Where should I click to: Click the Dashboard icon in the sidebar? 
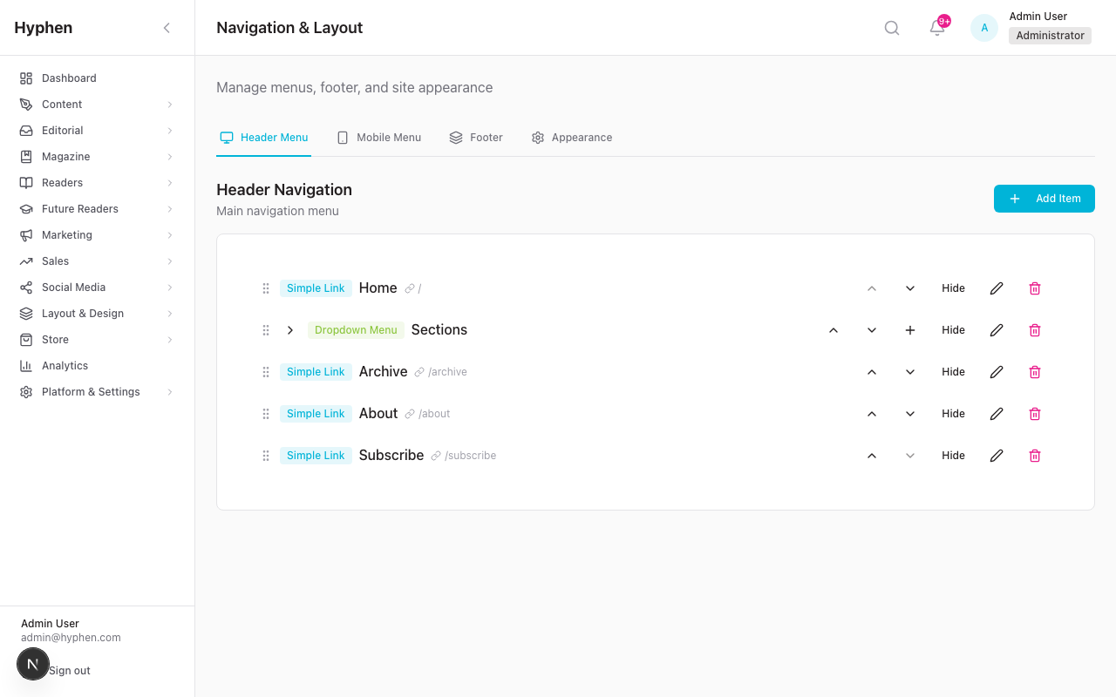26,78
